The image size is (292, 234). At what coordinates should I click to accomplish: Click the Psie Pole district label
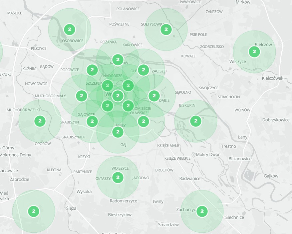click(x=198, y=35)
